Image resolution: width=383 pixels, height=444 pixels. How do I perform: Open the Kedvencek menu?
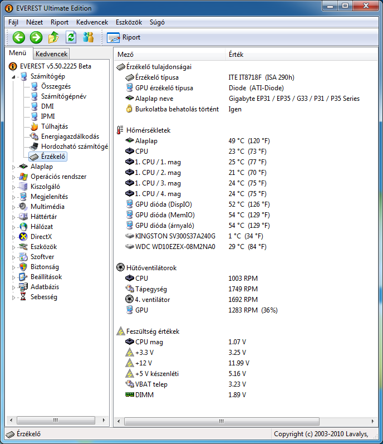[x=92, y=22]
